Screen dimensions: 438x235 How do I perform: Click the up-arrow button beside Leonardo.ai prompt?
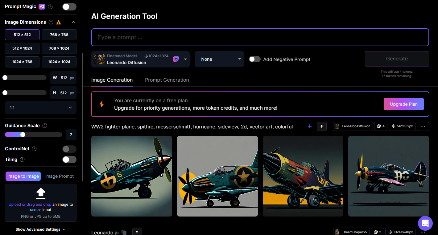coord(137,232)
